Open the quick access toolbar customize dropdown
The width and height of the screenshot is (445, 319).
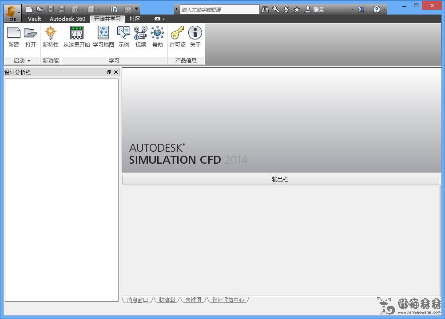point(136,9)
